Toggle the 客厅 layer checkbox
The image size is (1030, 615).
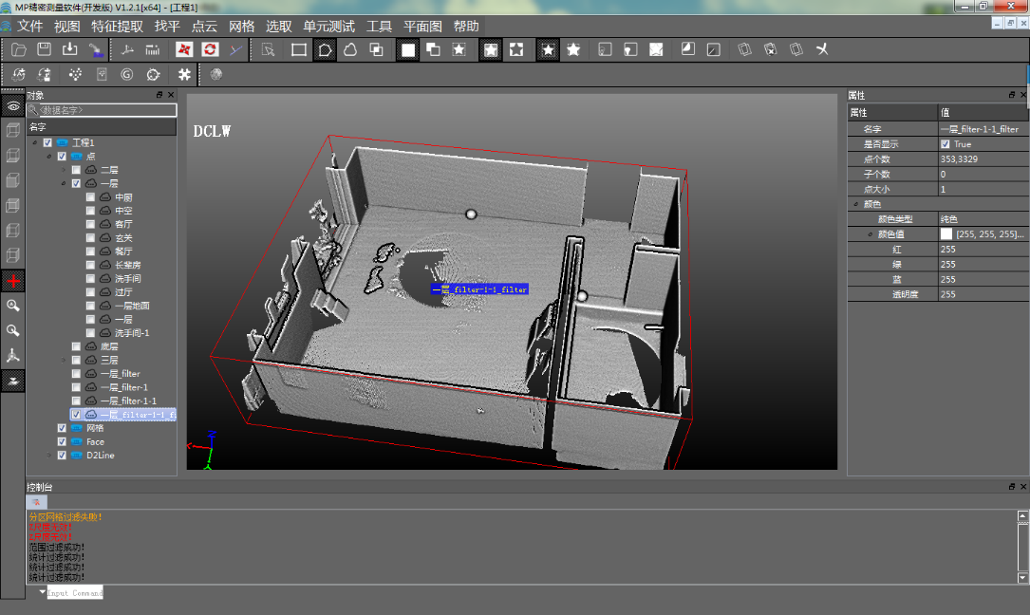tap(91, 224)
